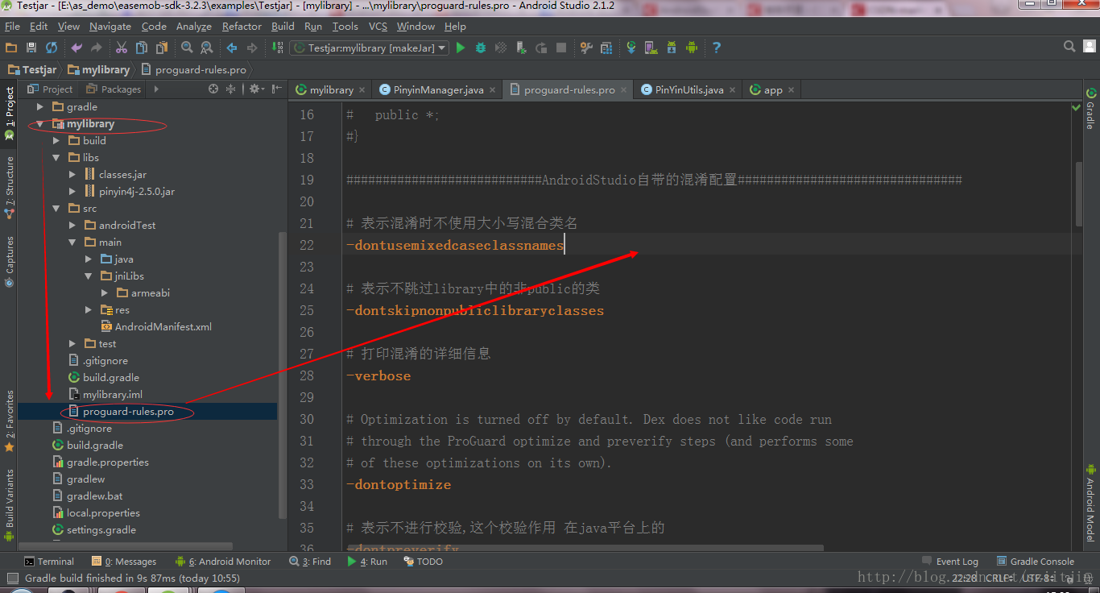
Task: Toggle the Android Model side panel
Action: (1090, 502)
